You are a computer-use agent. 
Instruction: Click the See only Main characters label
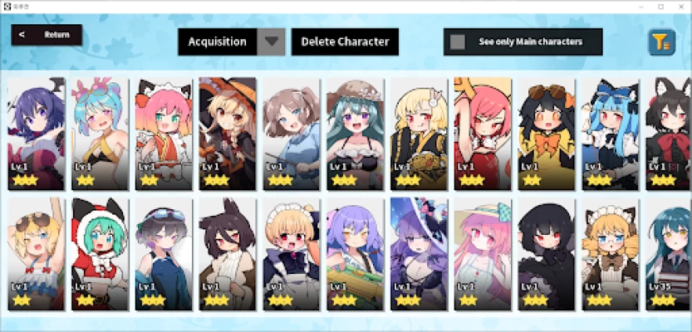tap(531, 41)
